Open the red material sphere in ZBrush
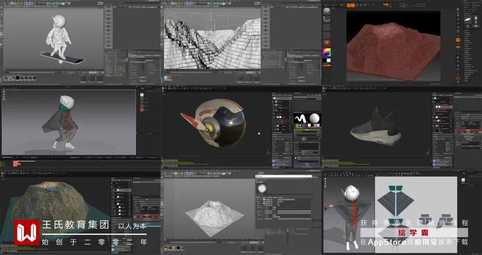Image resolution: width=482 pixels, height=255 pixels. tap(327, 43)
